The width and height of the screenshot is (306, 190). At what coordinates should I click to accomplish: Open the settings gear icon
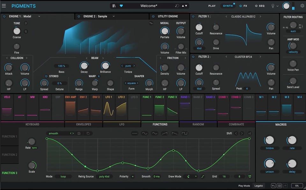coord(302,6)
